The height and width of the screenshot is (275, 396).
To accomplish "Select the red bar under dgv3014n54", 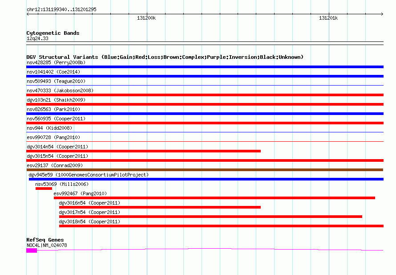I will (x=143, y=151).
